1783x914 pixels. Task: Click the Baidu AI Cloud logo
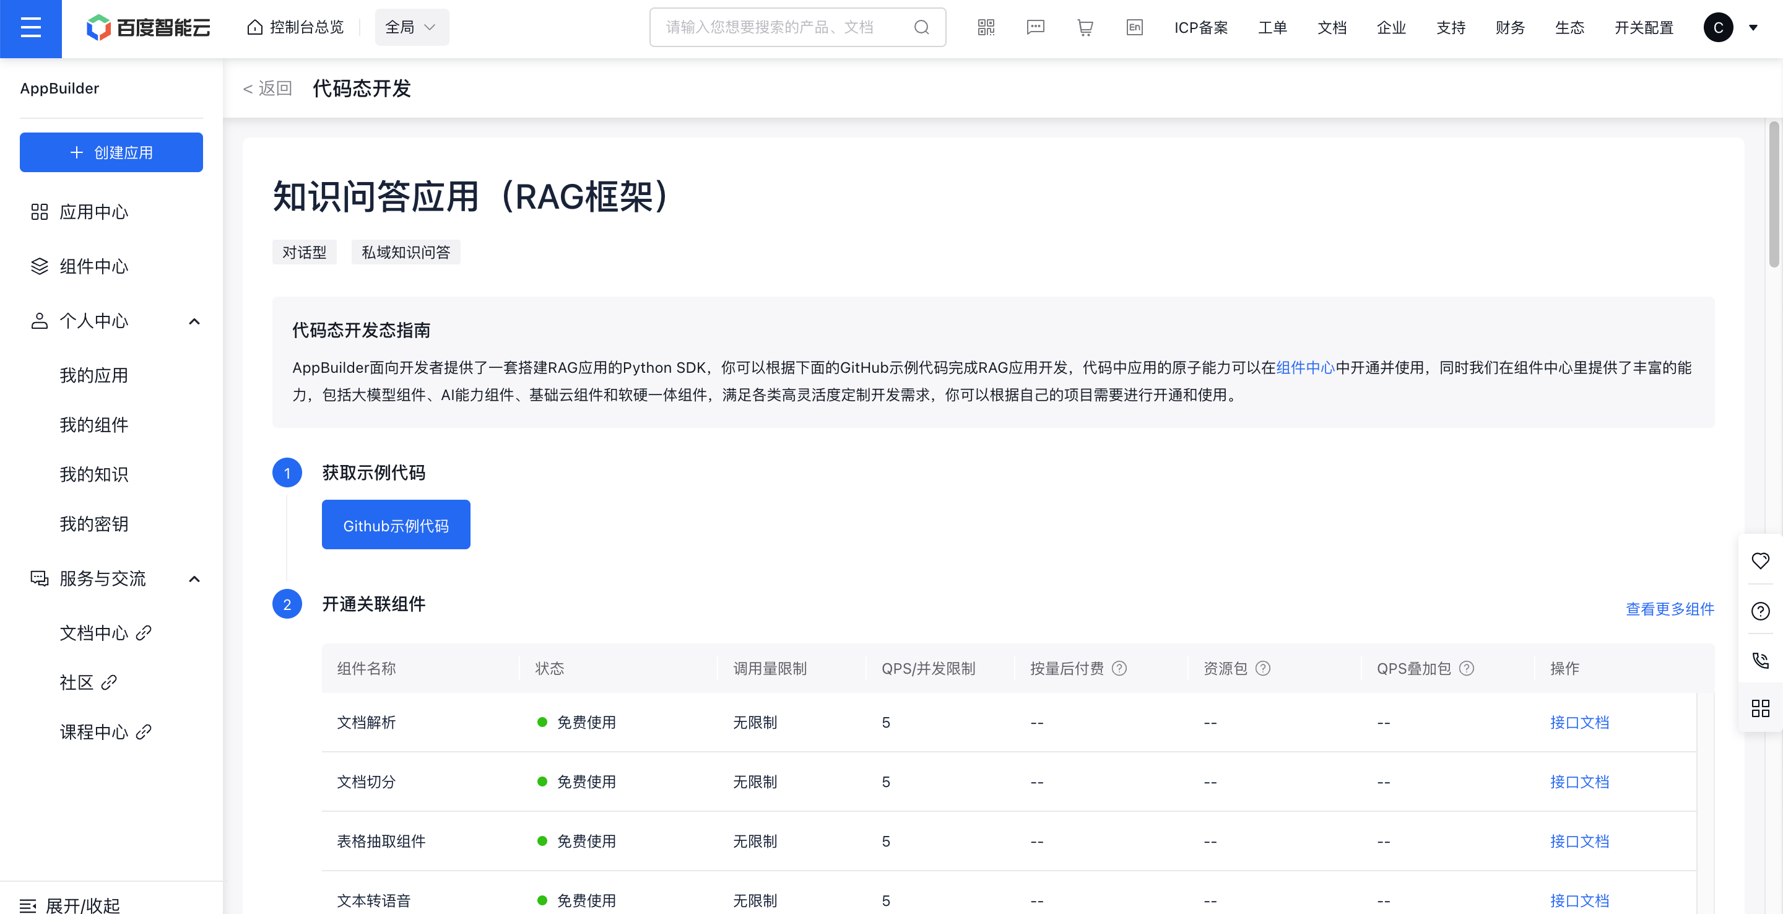pos(148,28)
